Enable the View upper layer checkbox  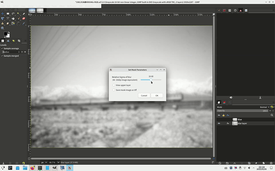pos(114,85)
